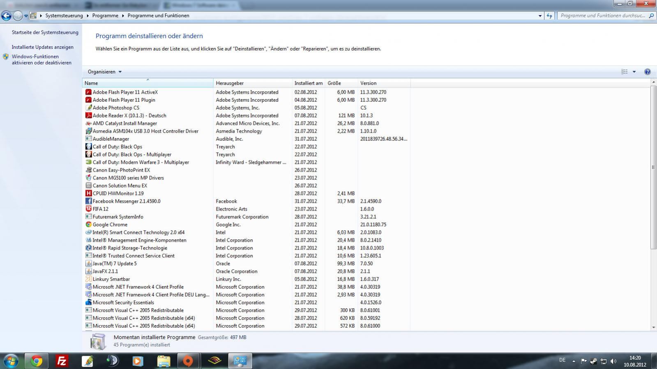The width and height of the screenshot is (657, 369).
Task: Open Installierte Updates anzeigen link
Action: [x=43, y=47]
